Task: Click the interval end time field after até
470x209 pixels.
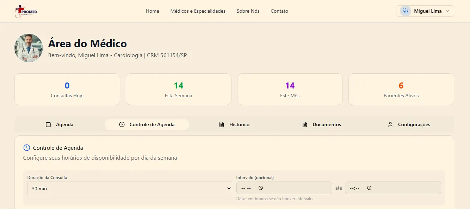Action: click(x=393, y=188)
